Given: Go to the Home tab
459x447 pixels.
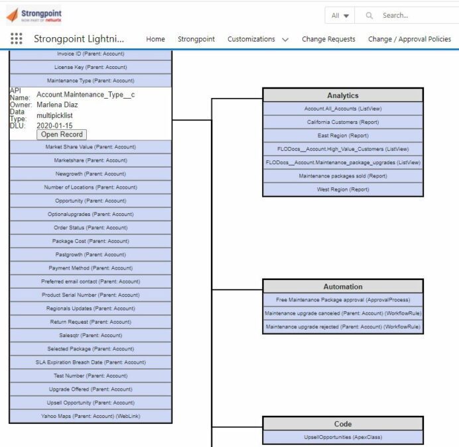Looking at the screenshot, I should (x=155, y=39).
